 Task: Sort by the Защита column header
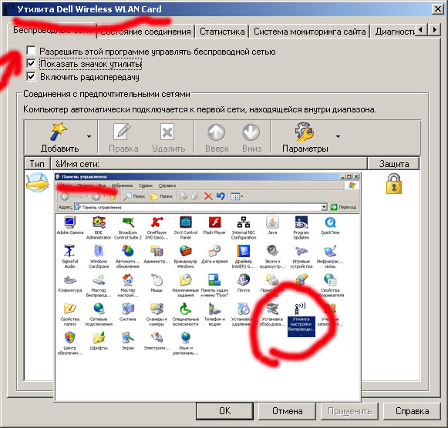393,164
